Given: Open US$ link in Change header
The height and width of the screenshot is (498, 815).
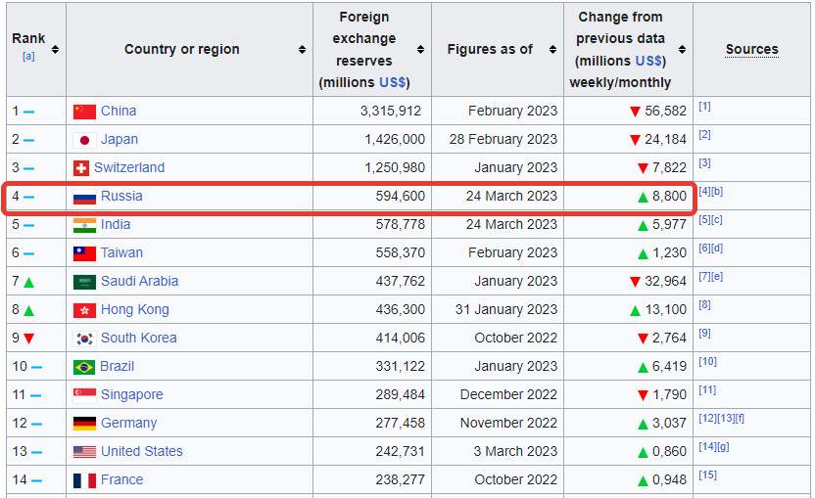Looking at the screenshot, I should click(x=648, y=61).
